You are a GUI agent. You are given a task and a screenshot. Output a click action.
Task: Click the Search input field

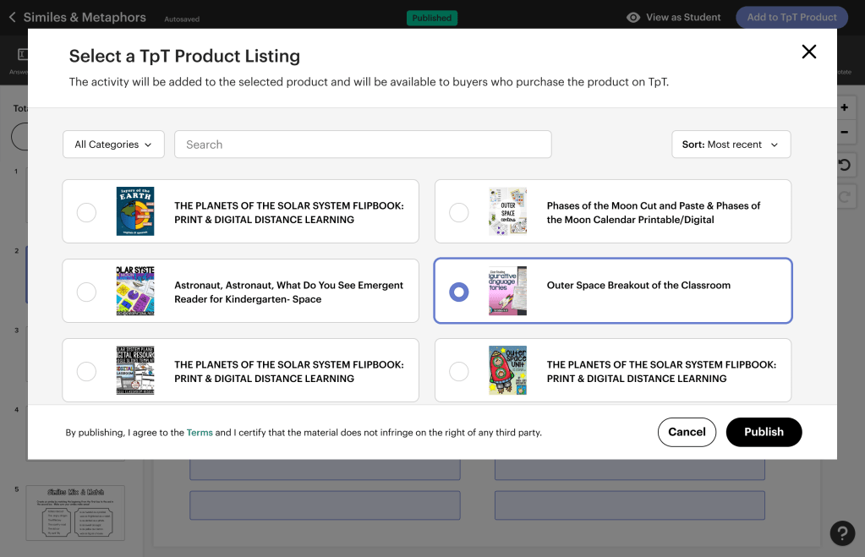[363, 145]
